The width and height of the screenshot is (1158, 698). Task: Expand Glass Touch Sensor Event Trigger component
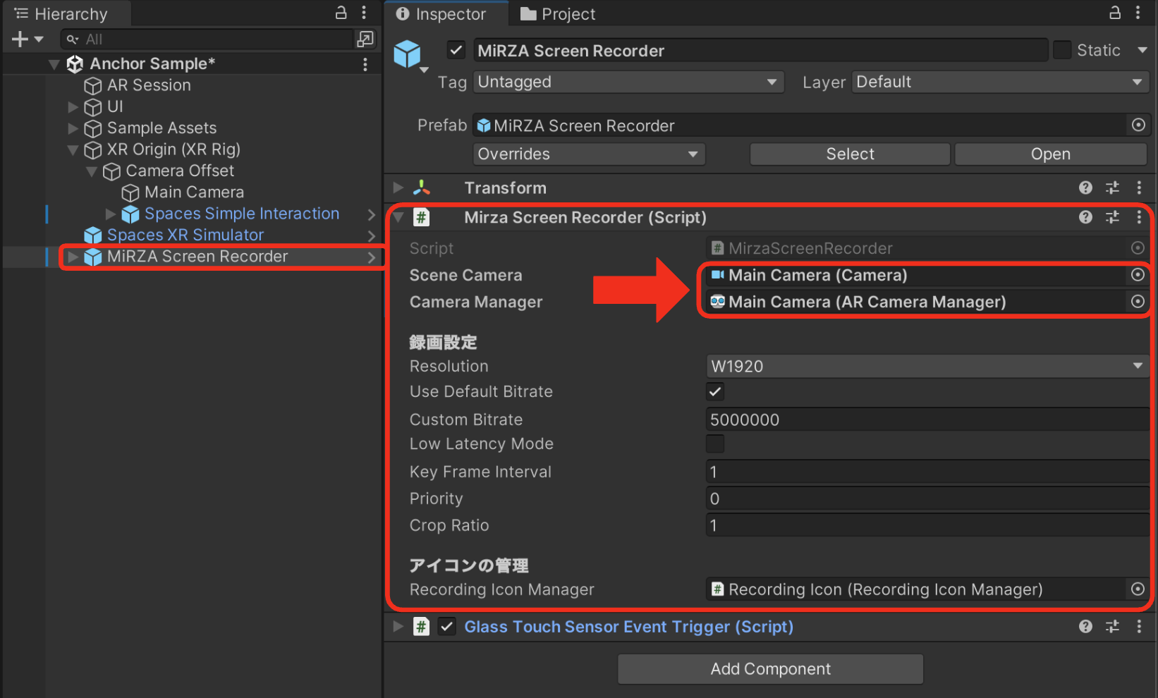[398, 626]
